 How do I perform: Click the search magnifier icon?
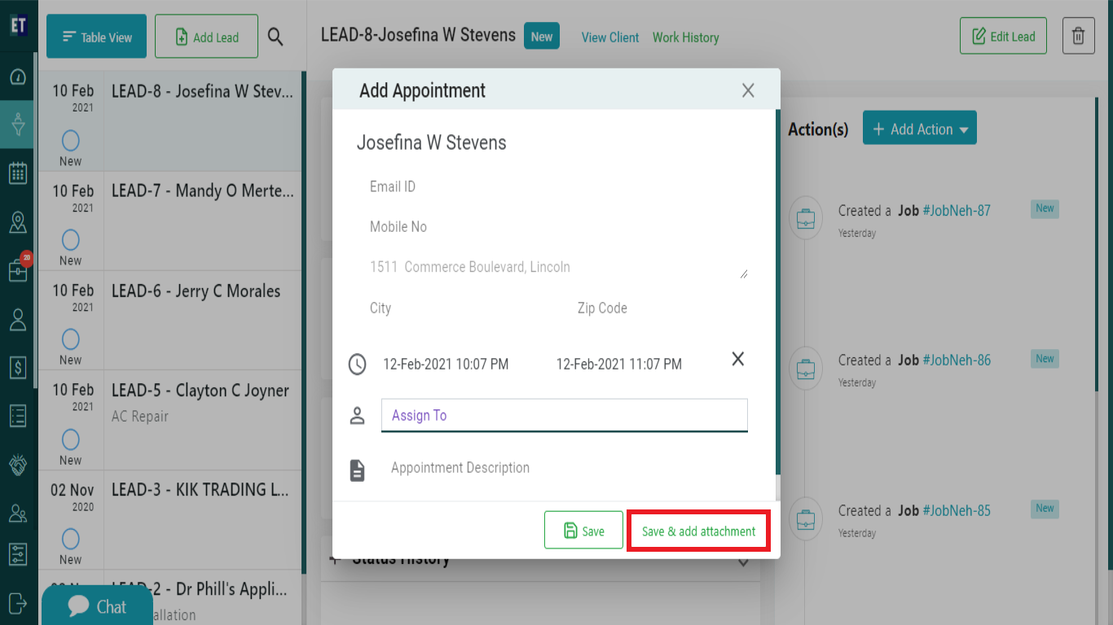tap(275, 37)
